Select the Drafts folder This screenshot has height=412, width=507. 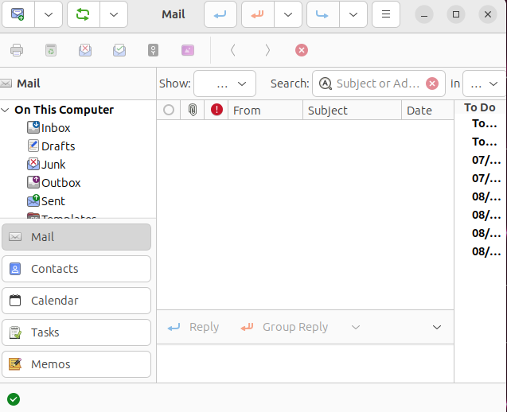tap(51, 146)
